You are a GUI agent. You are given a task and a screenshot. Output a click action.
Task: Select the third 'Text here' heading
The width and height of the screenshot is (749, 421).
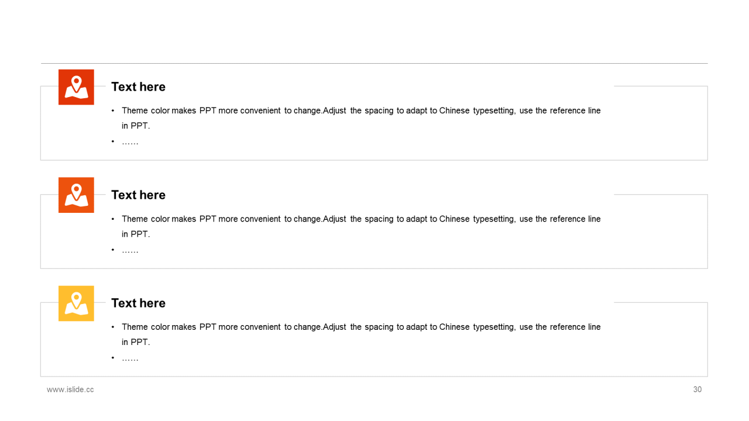point(138,303)
